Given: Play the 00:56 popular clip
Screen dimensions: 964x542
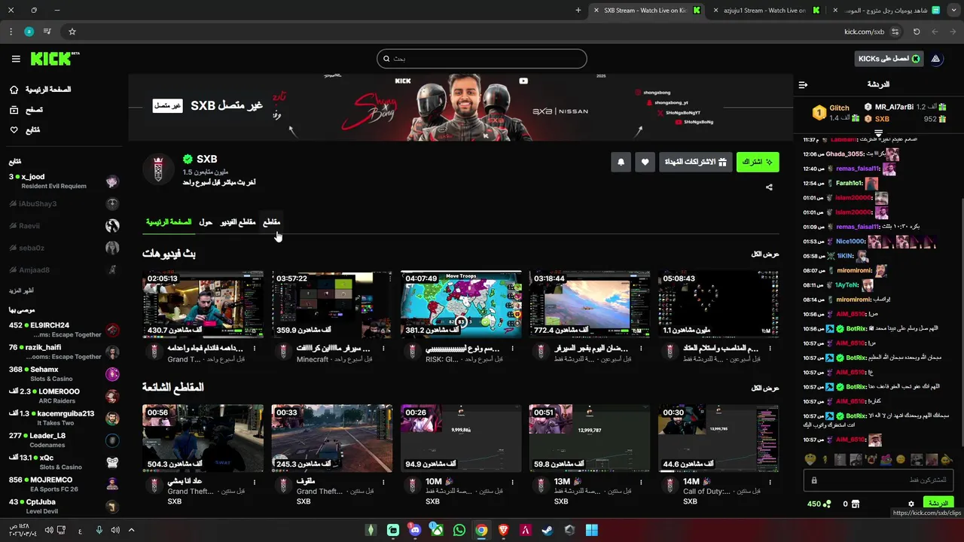Looking at the screenshot, I should click(x=203, y=438).
